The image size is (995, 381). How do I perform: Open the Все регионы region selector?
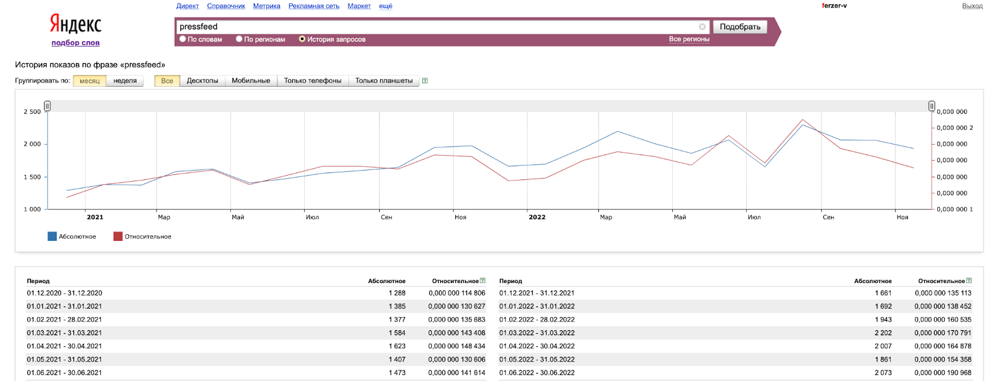pyautogui.click(x=689, y=39)
